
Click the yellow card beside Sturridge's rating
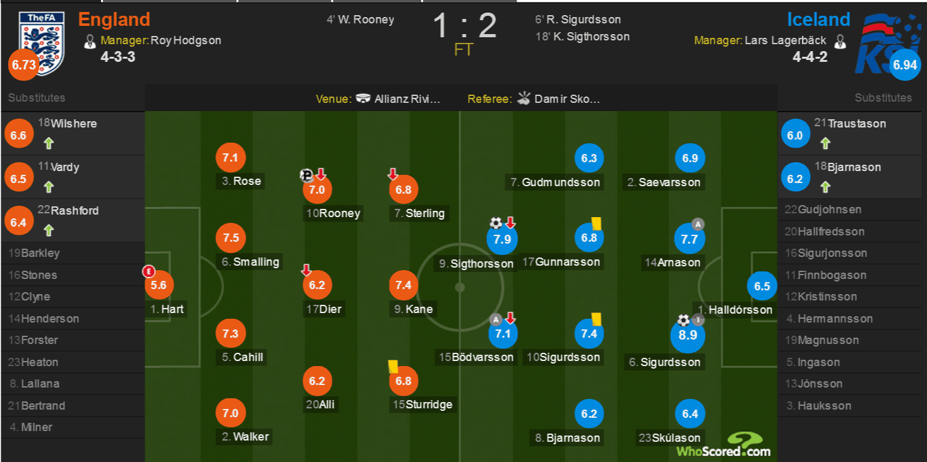(x=392, y=367)
